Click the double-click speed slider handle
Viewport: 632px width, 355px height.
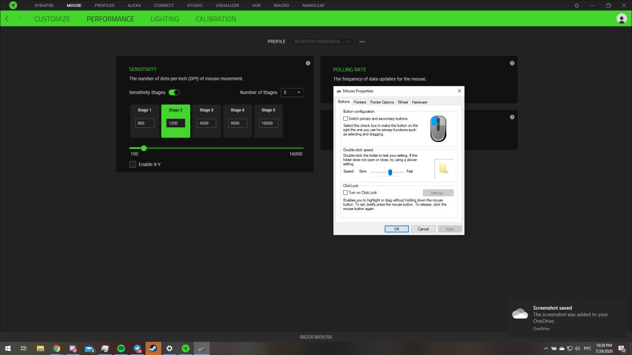390,172
